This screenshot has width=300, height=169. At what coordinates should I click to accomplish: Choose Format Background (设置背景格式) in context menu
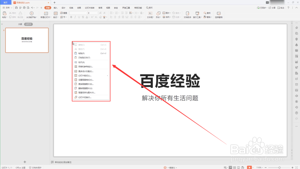click(91, 80)
